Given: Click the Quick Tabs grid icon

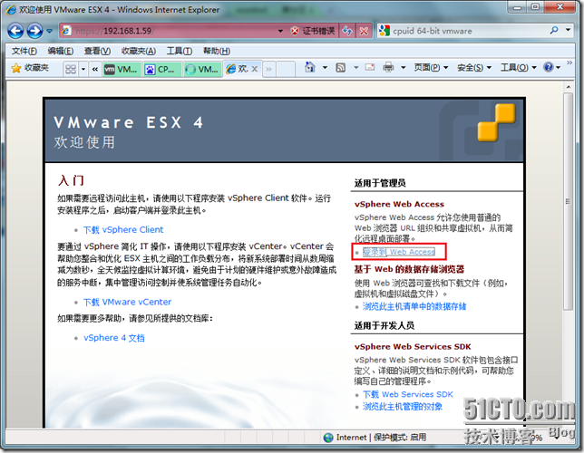Looking at the screenshot, I should (x=71, y=69).
